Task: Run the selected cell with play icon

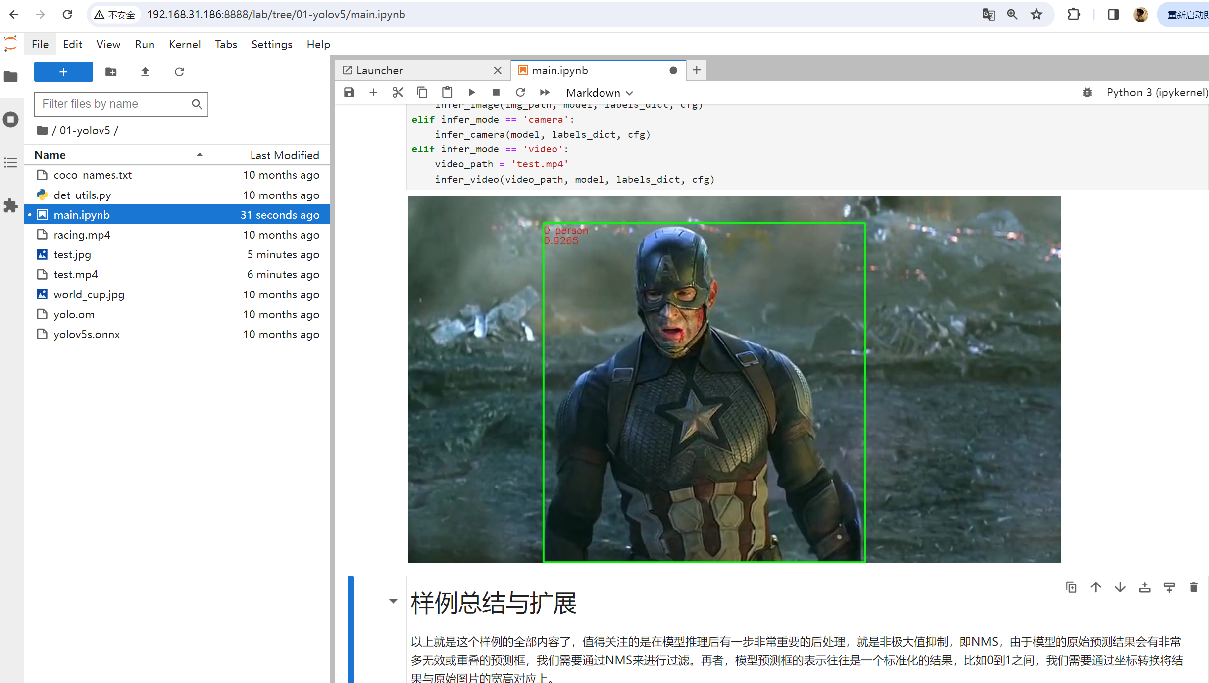Action: pyautogui.click(x=471, y=92)
